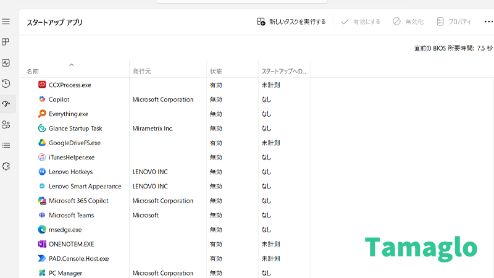The image size is (494, 278).
Task: Click 有効 status of GoogleDriveFS.exe
Action: (216, 143)
